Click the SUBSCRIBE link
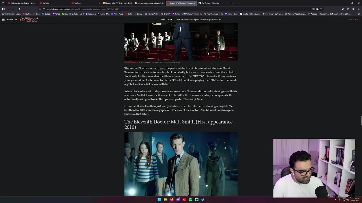The width and height of the screenshot is (362, 203). point(354,19)
